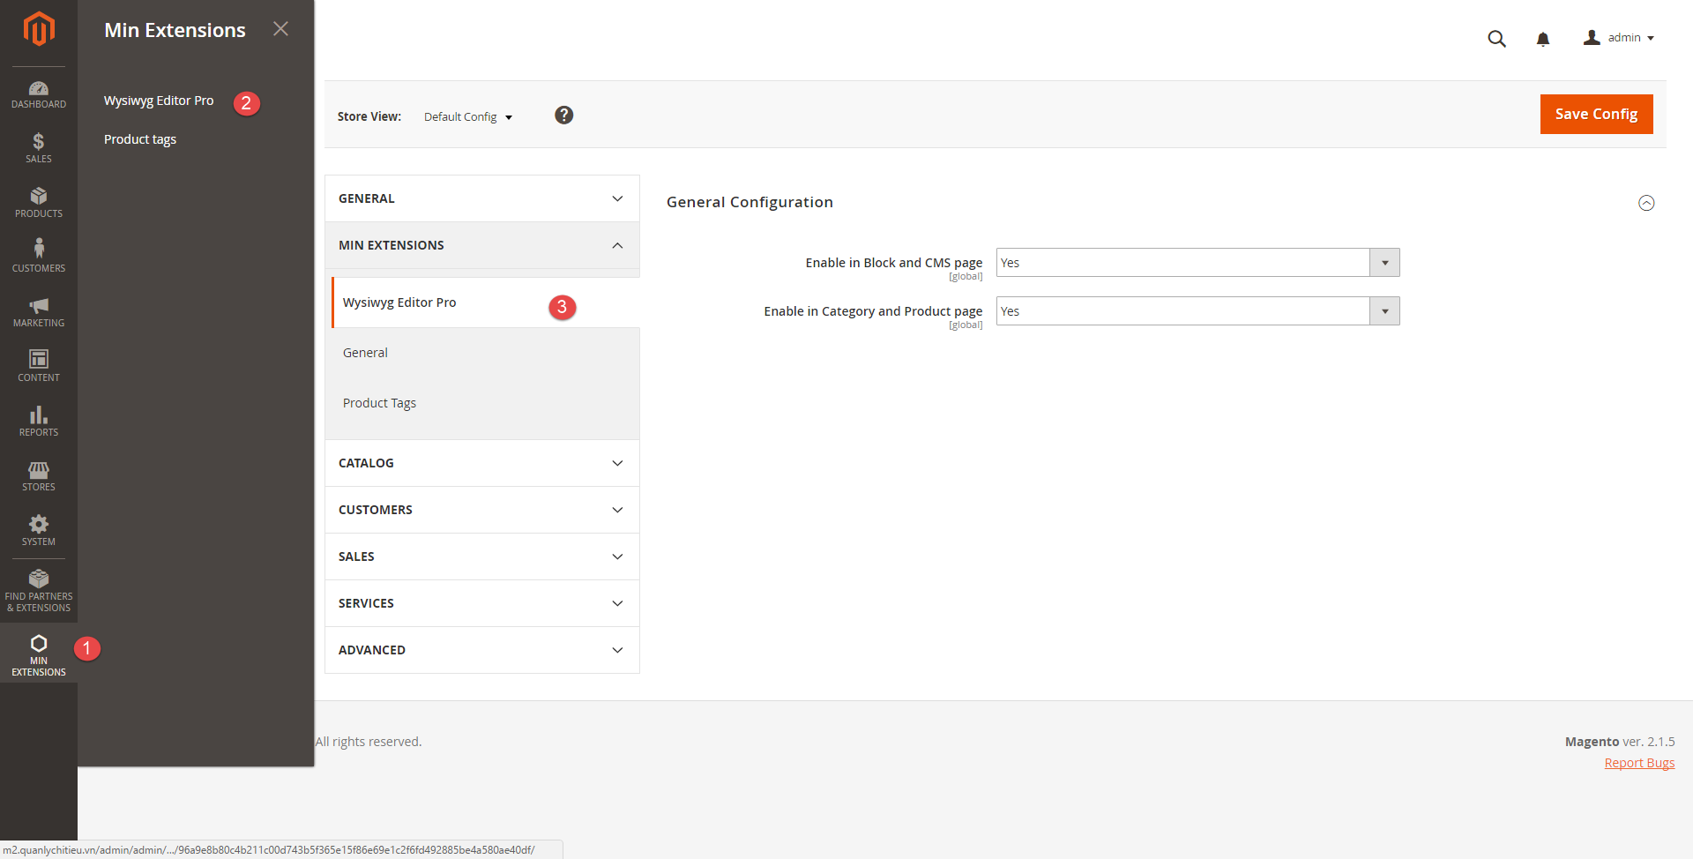The height and width of the screenshot is (859, 1693).
Task: Click the 'Store View:' label
Action: [369, 116]
